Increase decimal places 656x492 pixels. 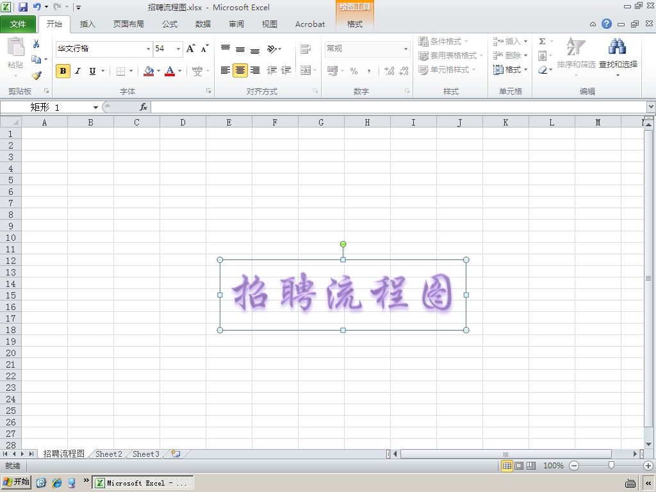click(389, 70)
